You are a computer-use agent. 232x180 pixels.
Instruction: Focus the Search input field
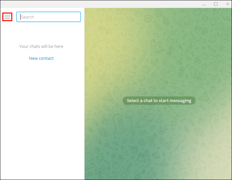(x=48, y=17)
